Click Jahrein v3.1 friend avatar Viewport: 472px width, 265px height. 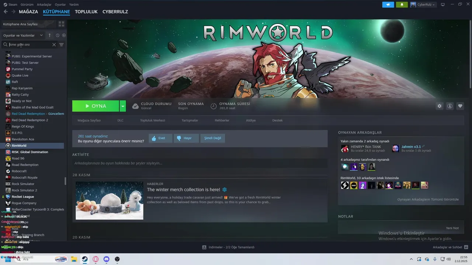click(396, 149)
